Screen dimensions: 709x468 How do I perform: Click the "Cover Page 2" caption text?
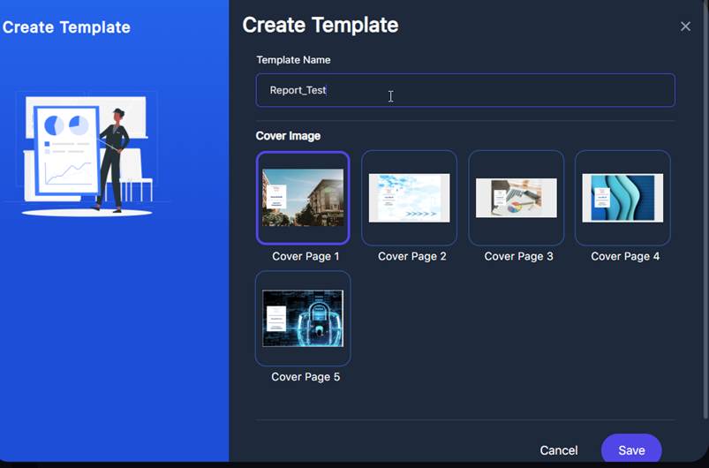[x=411, y=256]
